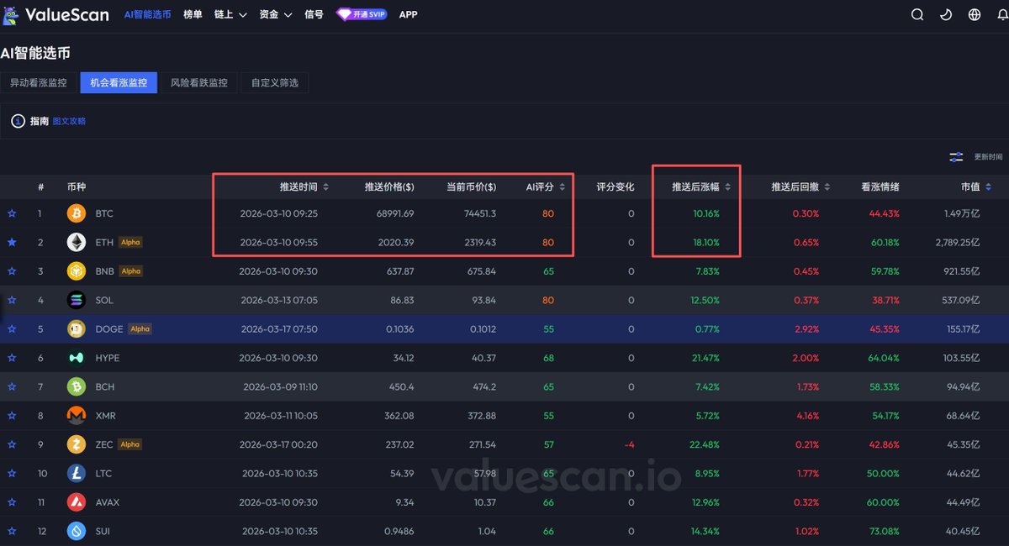Toggle dark mode moon icon
Image resolution: width=1009 pixels, height=546 pixels.
click(x=946, y=15)
